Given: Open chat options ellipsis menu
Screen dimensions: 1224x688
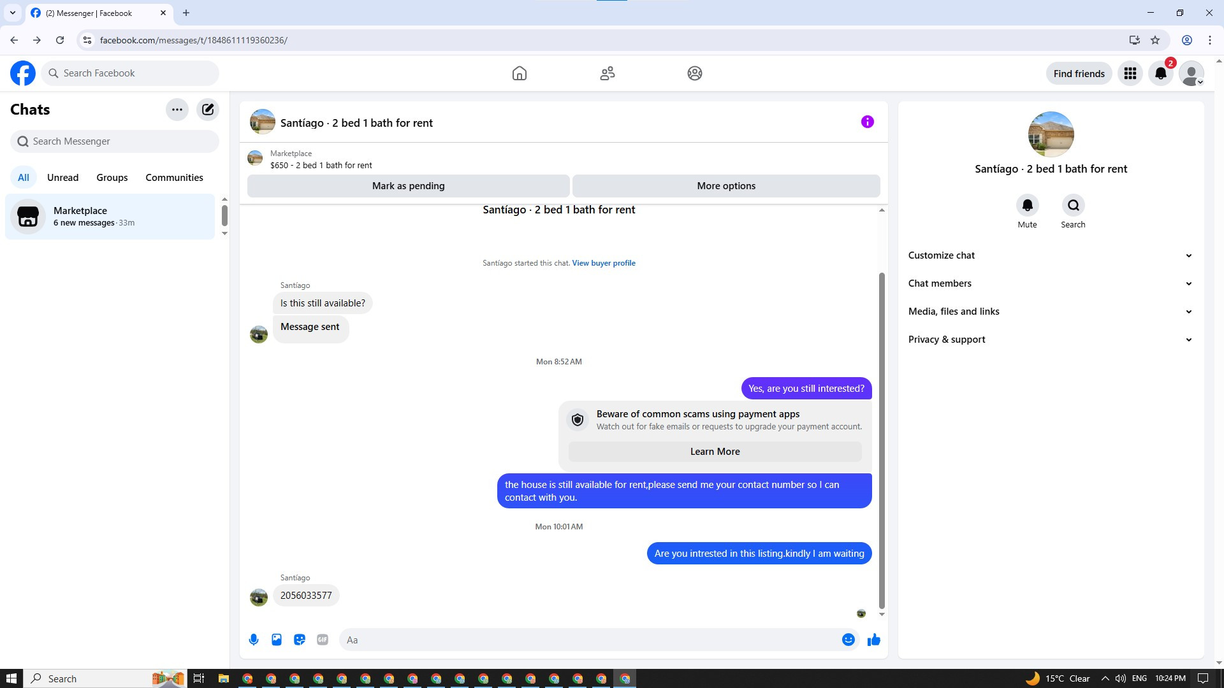Looking at the screenshot, I should (x=177, y=110).
